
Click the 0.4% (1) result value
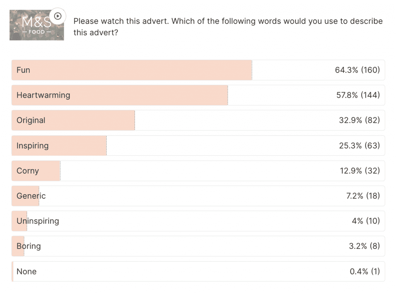(365, 271)
